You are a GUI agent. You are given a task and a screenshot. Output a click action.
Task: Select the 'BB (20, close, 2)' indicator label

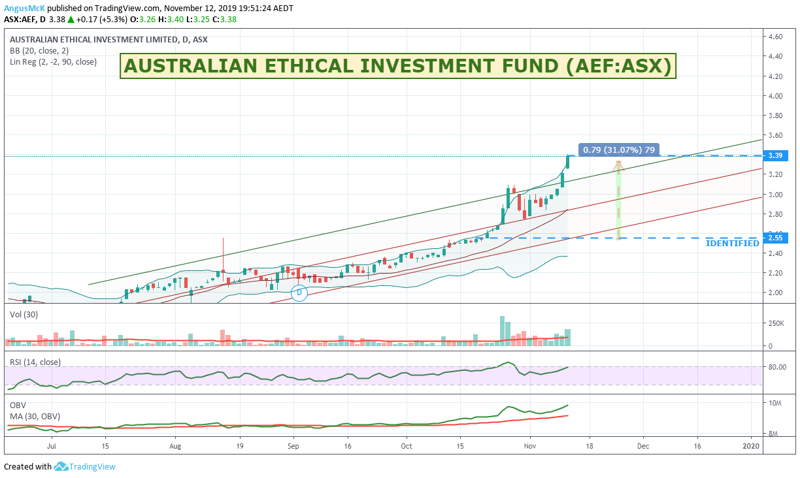[40, 50]
